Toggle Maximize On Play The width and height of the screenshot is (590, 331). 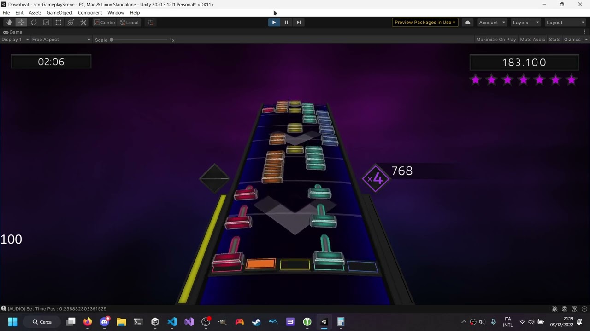[x=496, y=40]
